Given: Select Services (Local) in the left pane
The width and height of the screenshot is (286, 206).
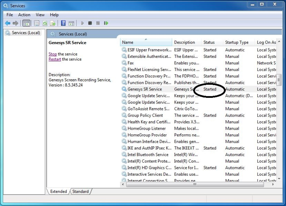Looking at the screenshot, I should (x=23, y=32).
